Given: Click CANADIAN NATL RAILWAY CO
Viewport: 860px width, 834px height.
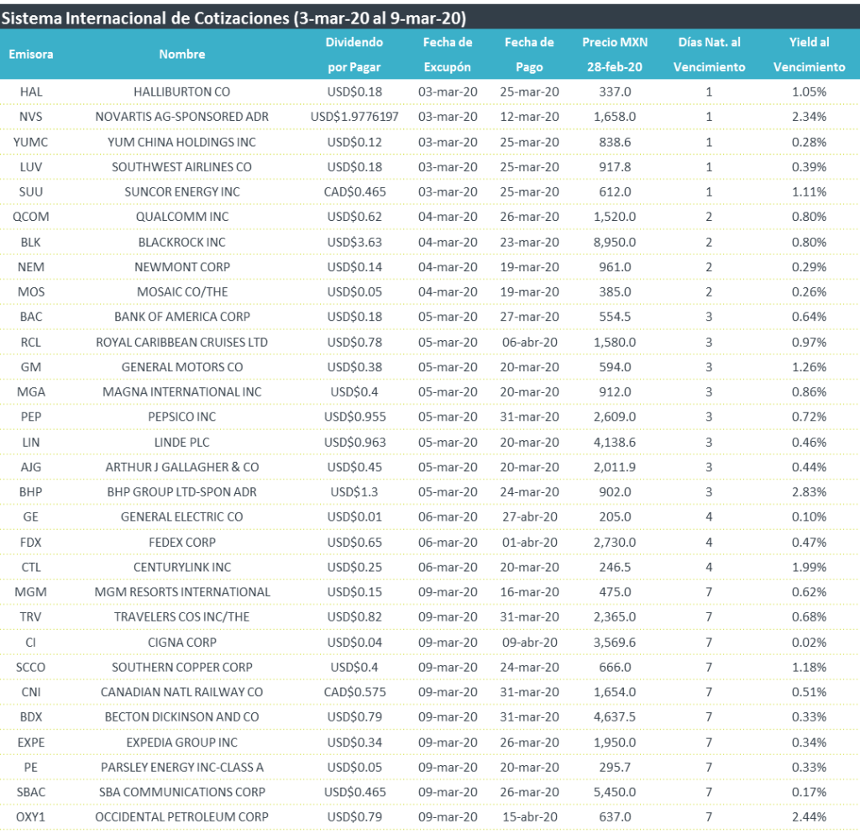Looking at the screenshot, I should [x=182, y=692].
